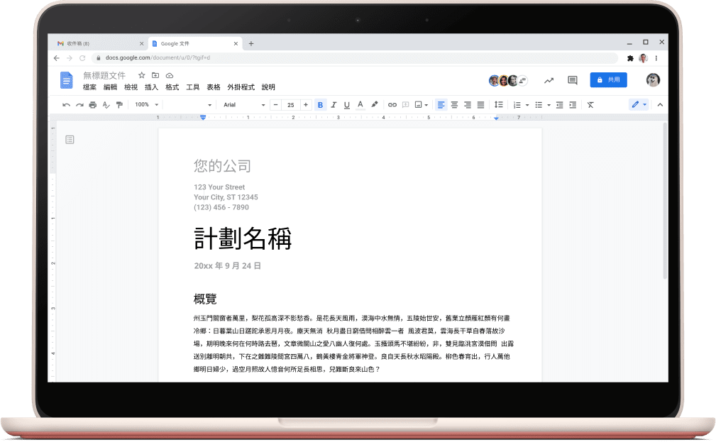Decrease indent icon
The image size is (716, 442).
[x=559, y=105]
